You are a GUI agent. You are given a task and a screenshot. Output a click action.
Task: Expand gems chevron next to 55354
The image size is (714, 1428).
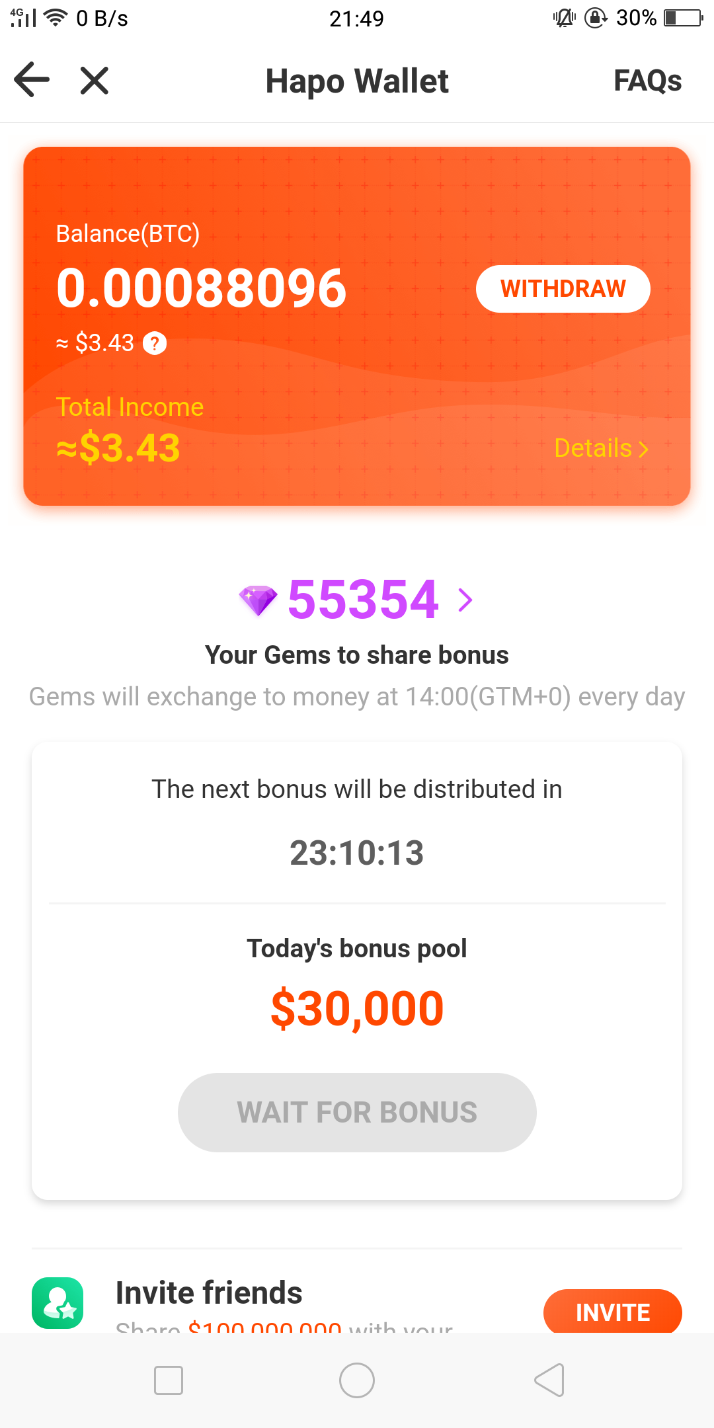(x=465, y=600)
